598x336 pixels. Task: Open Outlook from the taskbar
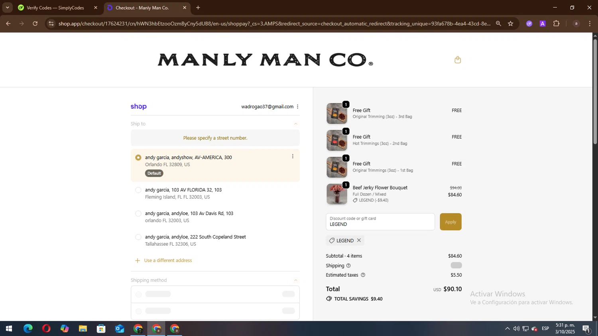coord(120,329)
